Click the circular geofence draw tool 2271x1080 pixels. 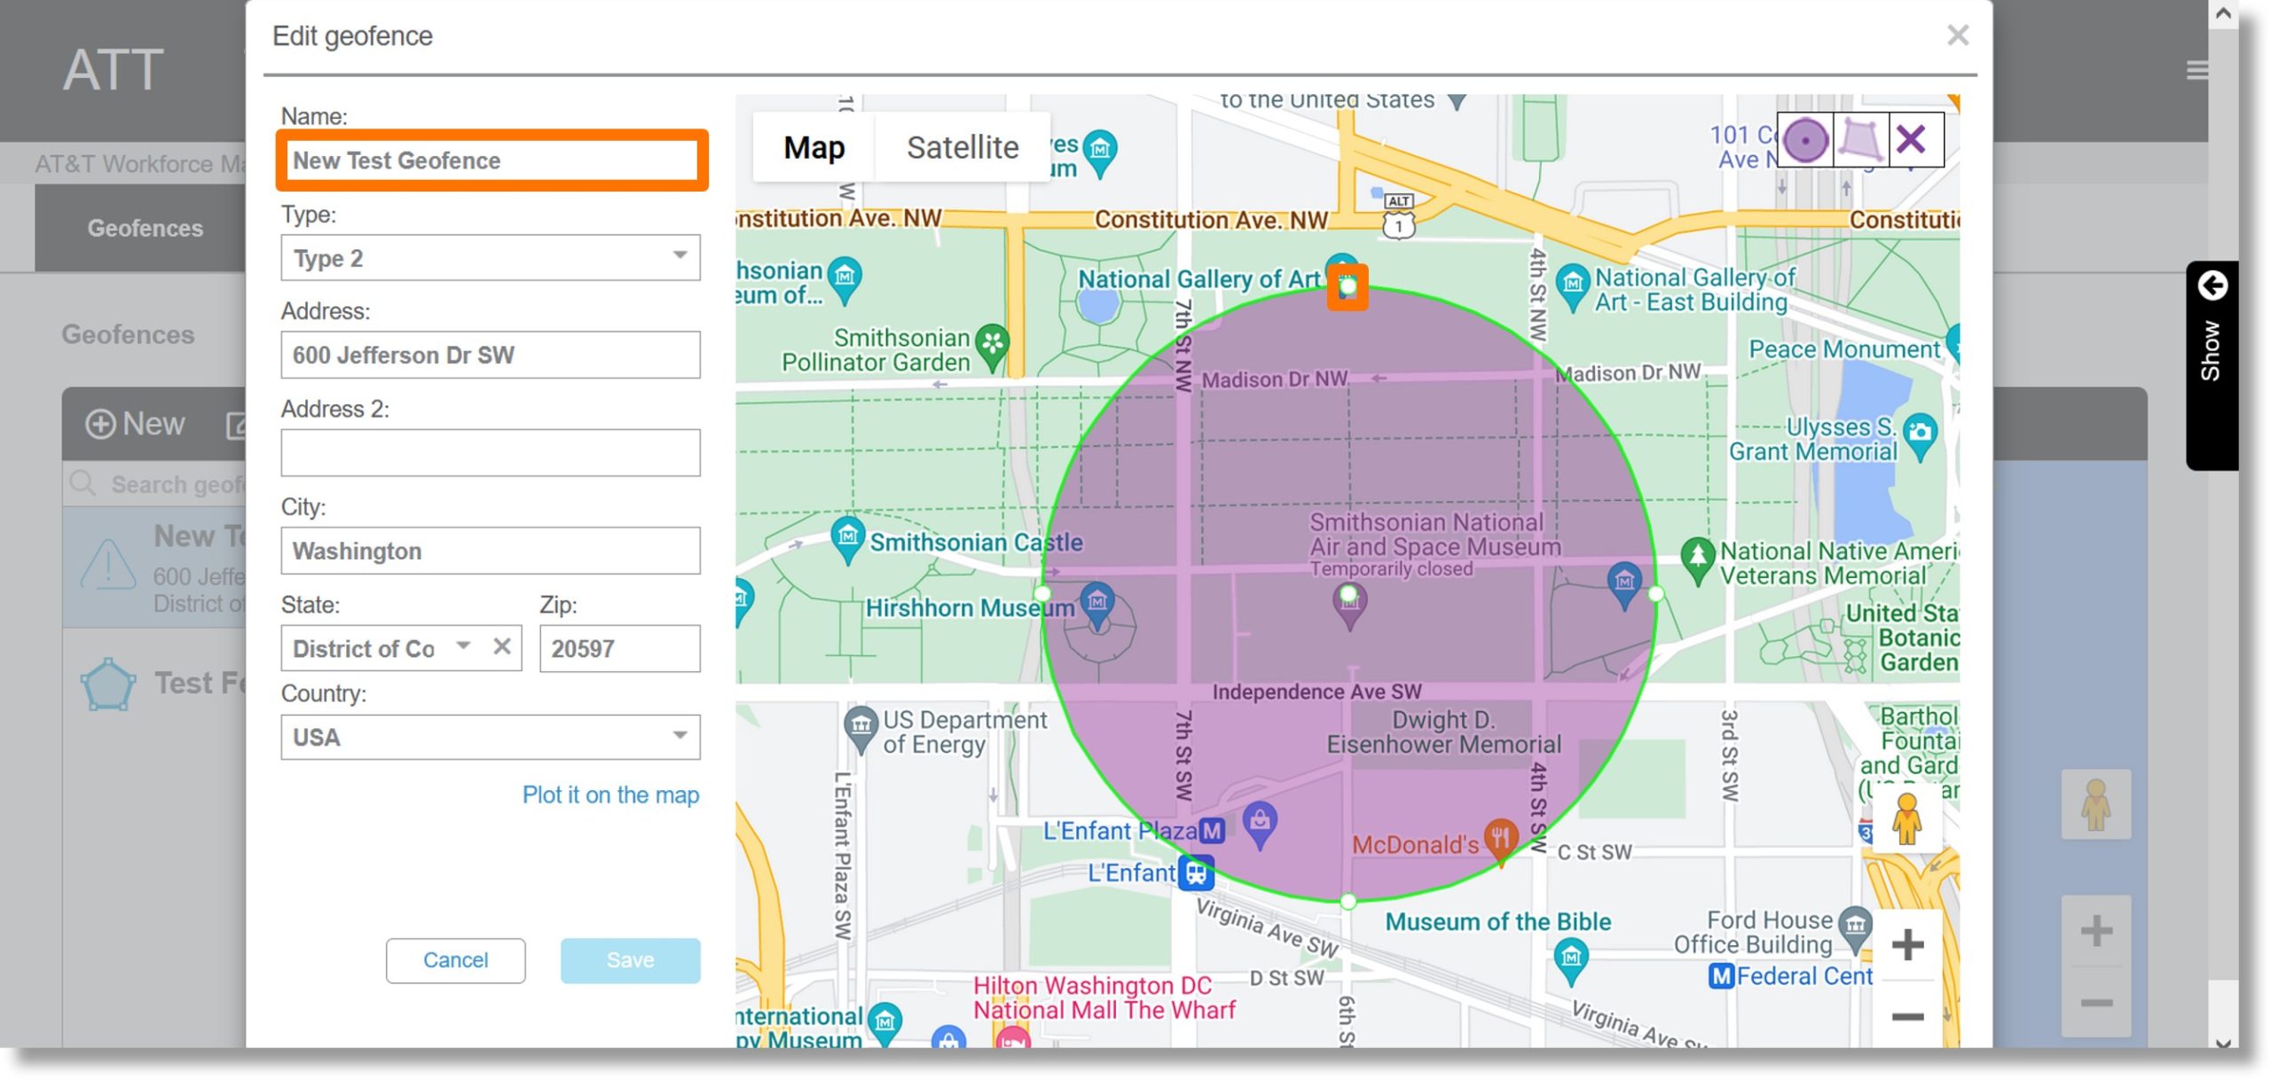click(1806, 137)
